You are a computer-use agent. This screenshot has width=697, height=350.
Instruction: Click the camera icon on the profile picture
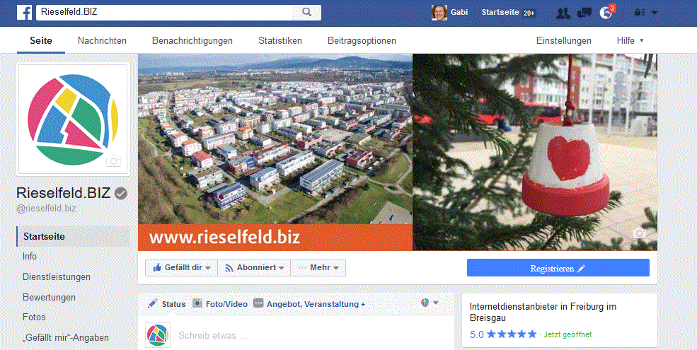(113, 161)
